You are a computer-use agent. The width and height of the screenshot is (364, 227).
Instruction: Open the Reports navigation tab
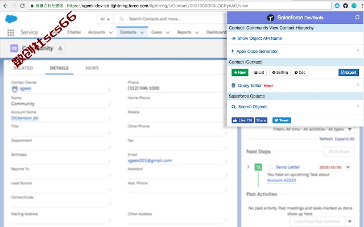pos(184,32)
